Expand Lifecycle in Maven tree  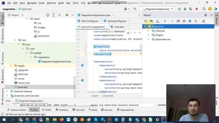click(x=148, y=31)
